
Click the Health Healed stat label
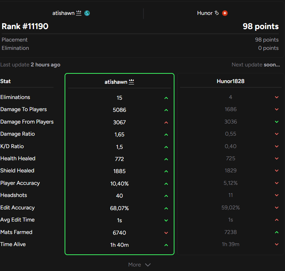[x=18, y=159]
